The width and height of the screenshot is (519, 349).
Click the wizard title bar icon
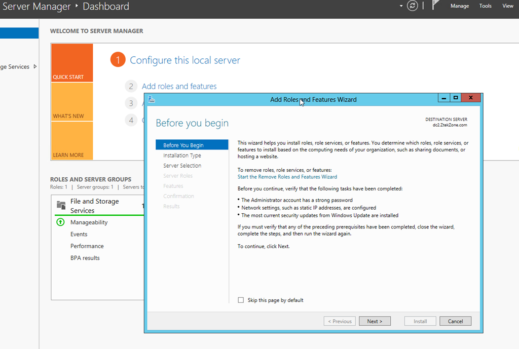click(152, 99)
